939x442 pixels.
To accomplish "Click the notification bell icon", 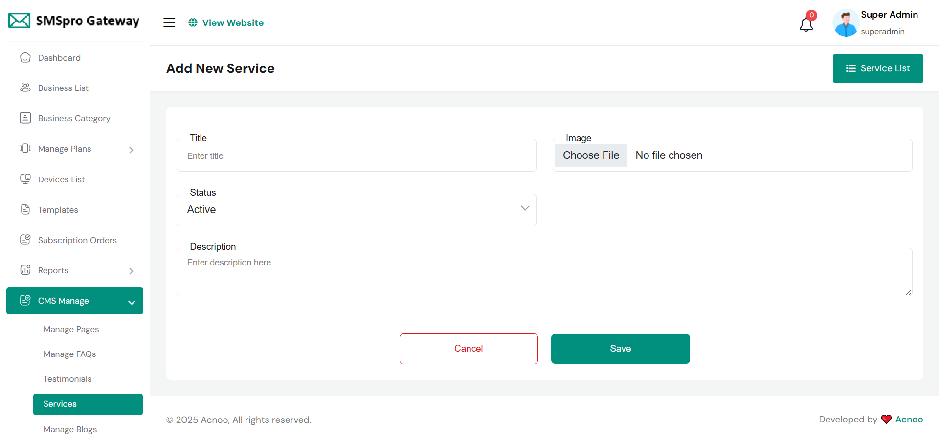I will pos(806,24).
